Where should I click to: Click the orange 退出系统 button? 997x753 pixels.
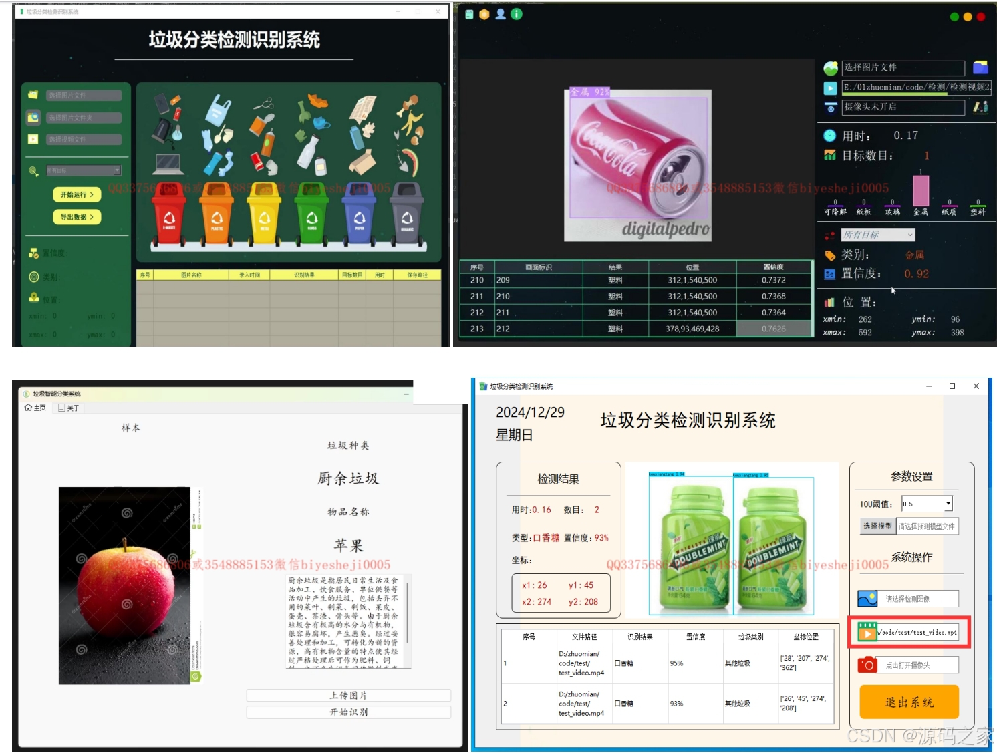tap(909, 702)
